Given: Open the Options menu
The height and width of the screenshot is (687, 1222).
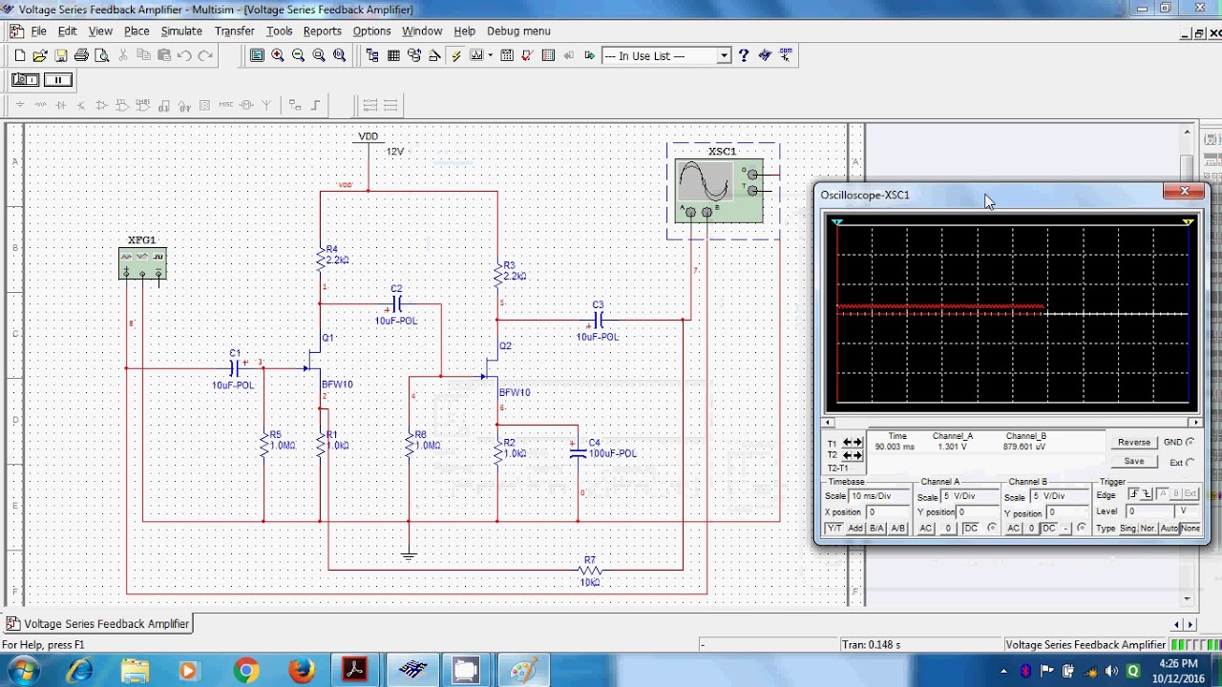Looking at the screenshot, I should tap(371, 31).
